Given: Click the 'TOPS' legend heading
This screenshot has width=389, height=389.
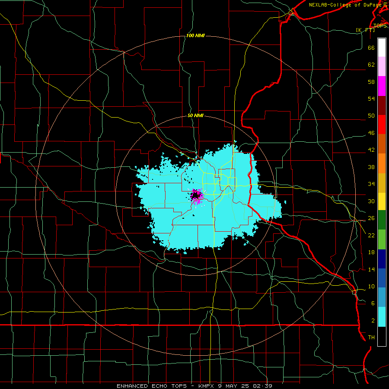Looking at the screenshot, I should 380,26.
